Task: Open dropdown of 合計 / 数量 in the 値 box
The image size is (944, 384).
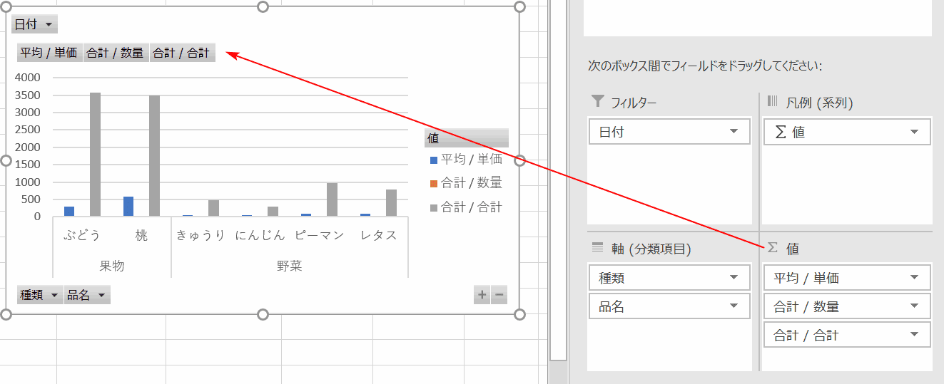Action: pyautogui.click(x=915, y=306)
